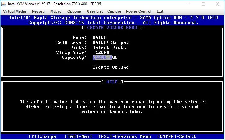Click the Strip Size value 128KB

102,52
